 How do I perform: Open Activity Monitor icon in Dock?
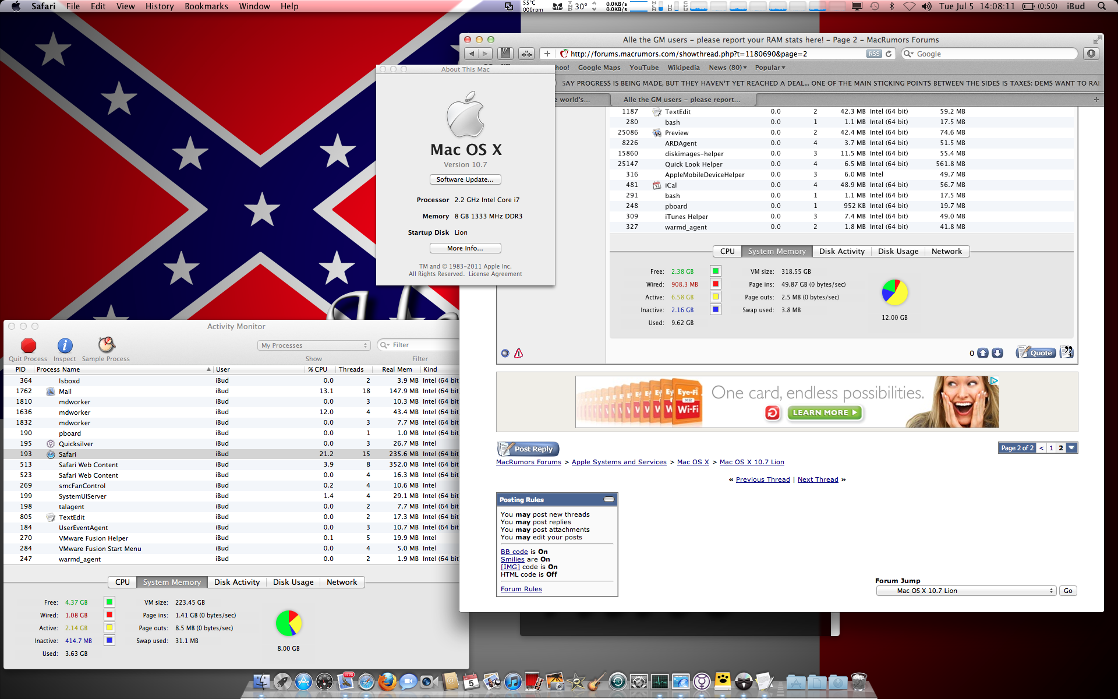click(660, 682)
